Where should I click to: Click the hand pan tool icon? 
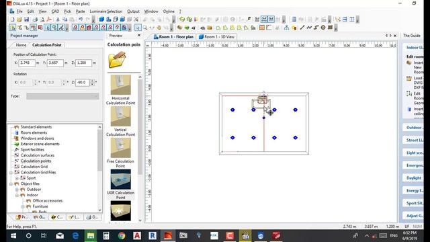click(159, 28)
